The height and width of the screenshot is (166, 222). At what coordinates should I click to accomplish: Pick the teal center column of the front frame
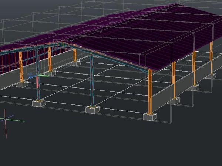coord(92,80)
